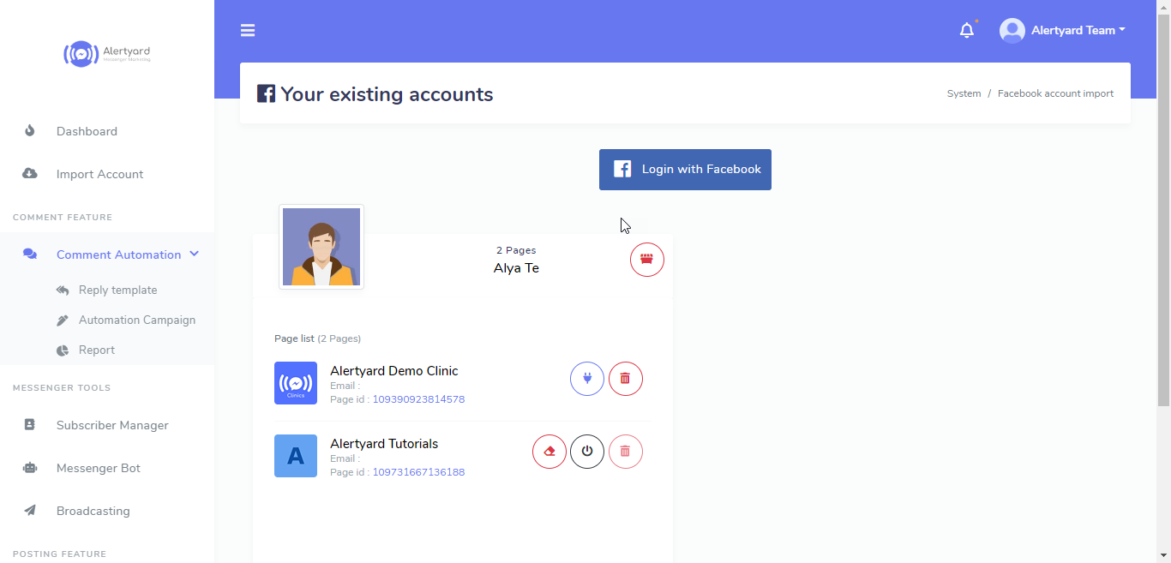
Task: Click the Messenger Bot robot icon
Action: click(x=30, y=468)
